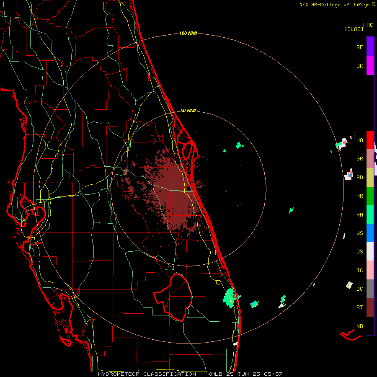
Task: Select the GC gray legend swatch
Action: tap(370, 289)
